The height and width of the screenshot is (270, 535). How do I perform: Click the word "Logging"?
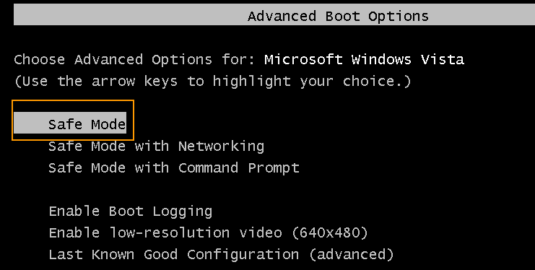pyautogui.click(x=182, y=212)
